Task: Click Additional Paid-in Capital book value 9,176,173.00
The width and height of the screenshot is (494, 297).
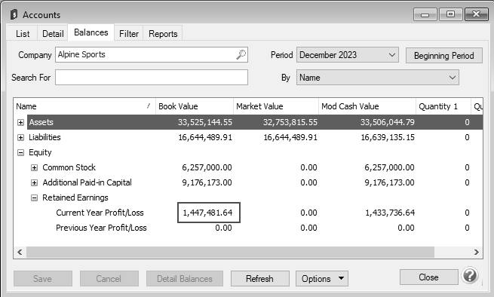Action: (207, 182)
